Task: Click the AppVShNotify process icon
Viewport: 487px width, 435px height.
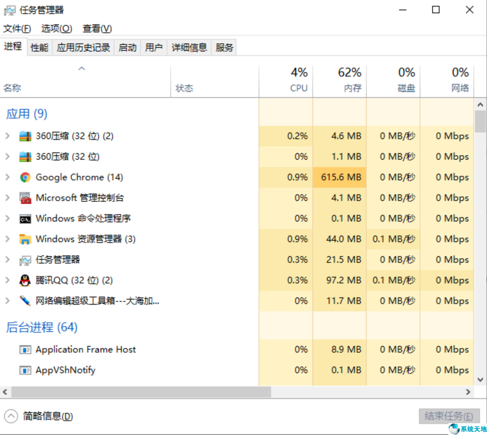Action: pos(25,370)
